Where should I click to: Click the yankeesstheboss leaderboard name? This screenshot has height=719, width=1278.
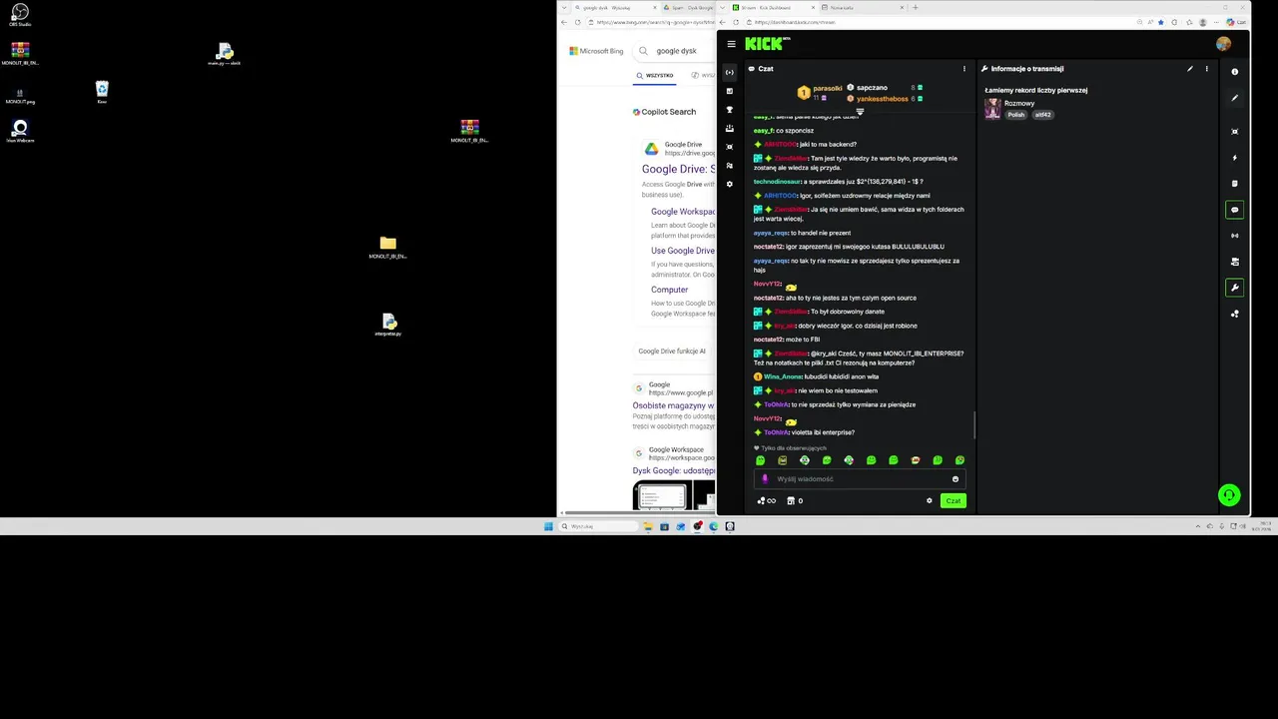[883, 99]
